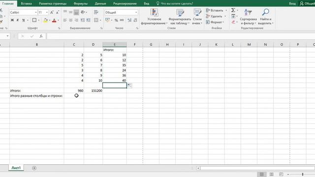
Task: Click the decrease font size icon
Action: [58, 12]
